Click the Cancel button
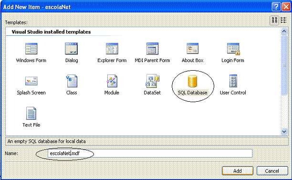Screen dimensions: 292x180 (272, 170)
